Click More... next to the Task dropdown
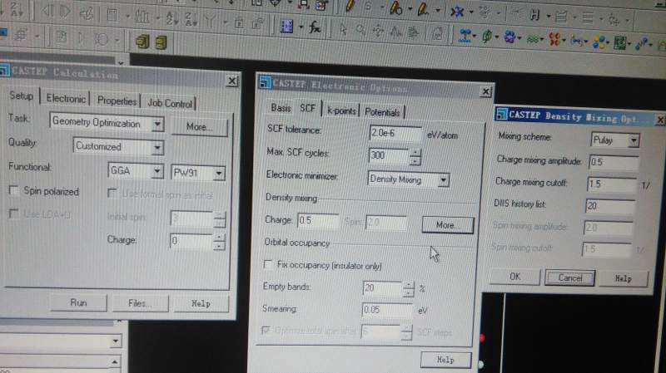This screenshot has width=666, height=373. (199, 127)
